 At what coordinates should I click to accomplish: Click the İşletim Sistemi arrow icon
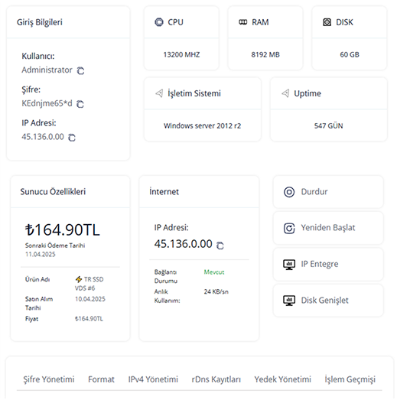[x=159, y=93]
